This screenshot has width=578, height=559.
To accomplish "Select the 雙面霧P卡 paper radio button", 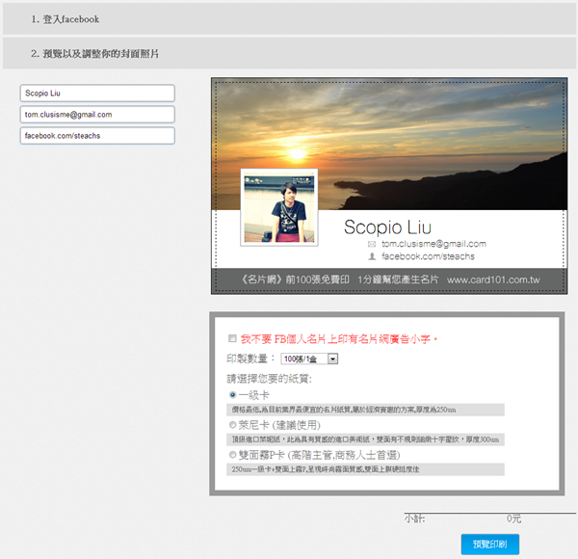I will [x=232, y=454].
